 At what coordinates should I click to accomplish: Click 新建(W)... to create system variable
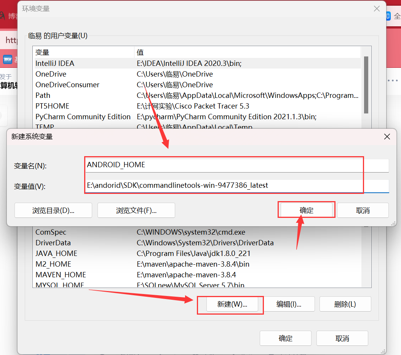(x=232, y=304)
